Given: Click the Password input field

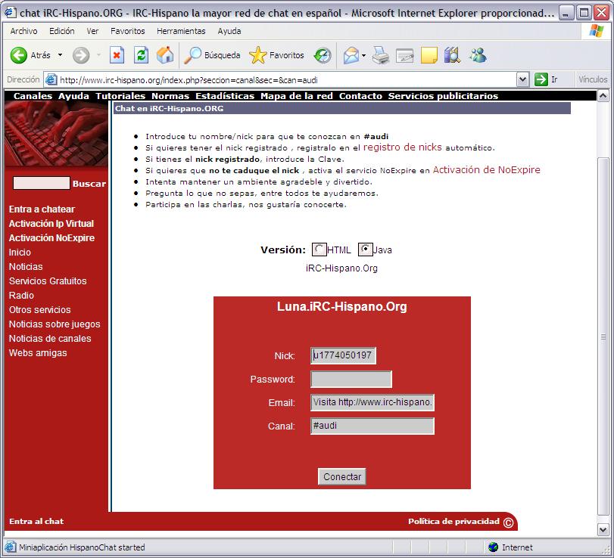Looking at the screenshot, I should point(351,379).
